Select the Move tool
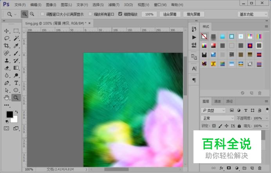The height and width of the screenshot is (173, 271). click(7, 31)
